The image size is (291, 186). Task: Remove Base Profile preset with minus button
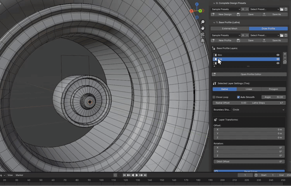[247, 35]
